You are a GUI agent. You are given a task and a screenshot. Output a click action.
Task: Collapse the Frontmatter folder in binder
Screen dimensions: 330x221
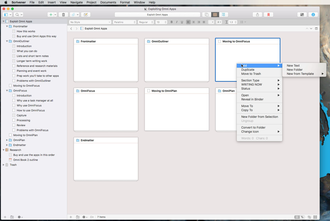tap(7, 26)
